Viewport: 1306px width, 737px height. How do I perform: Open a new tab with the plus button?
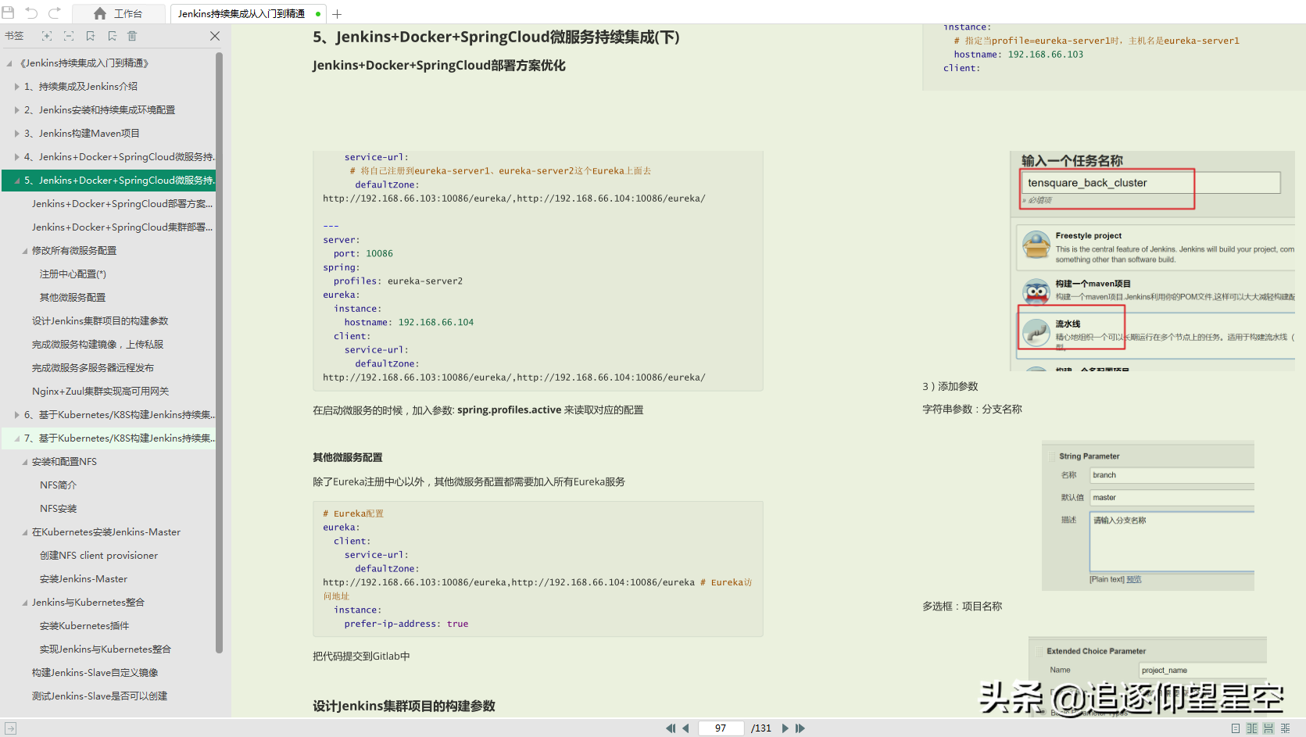[x=338, y=14]
